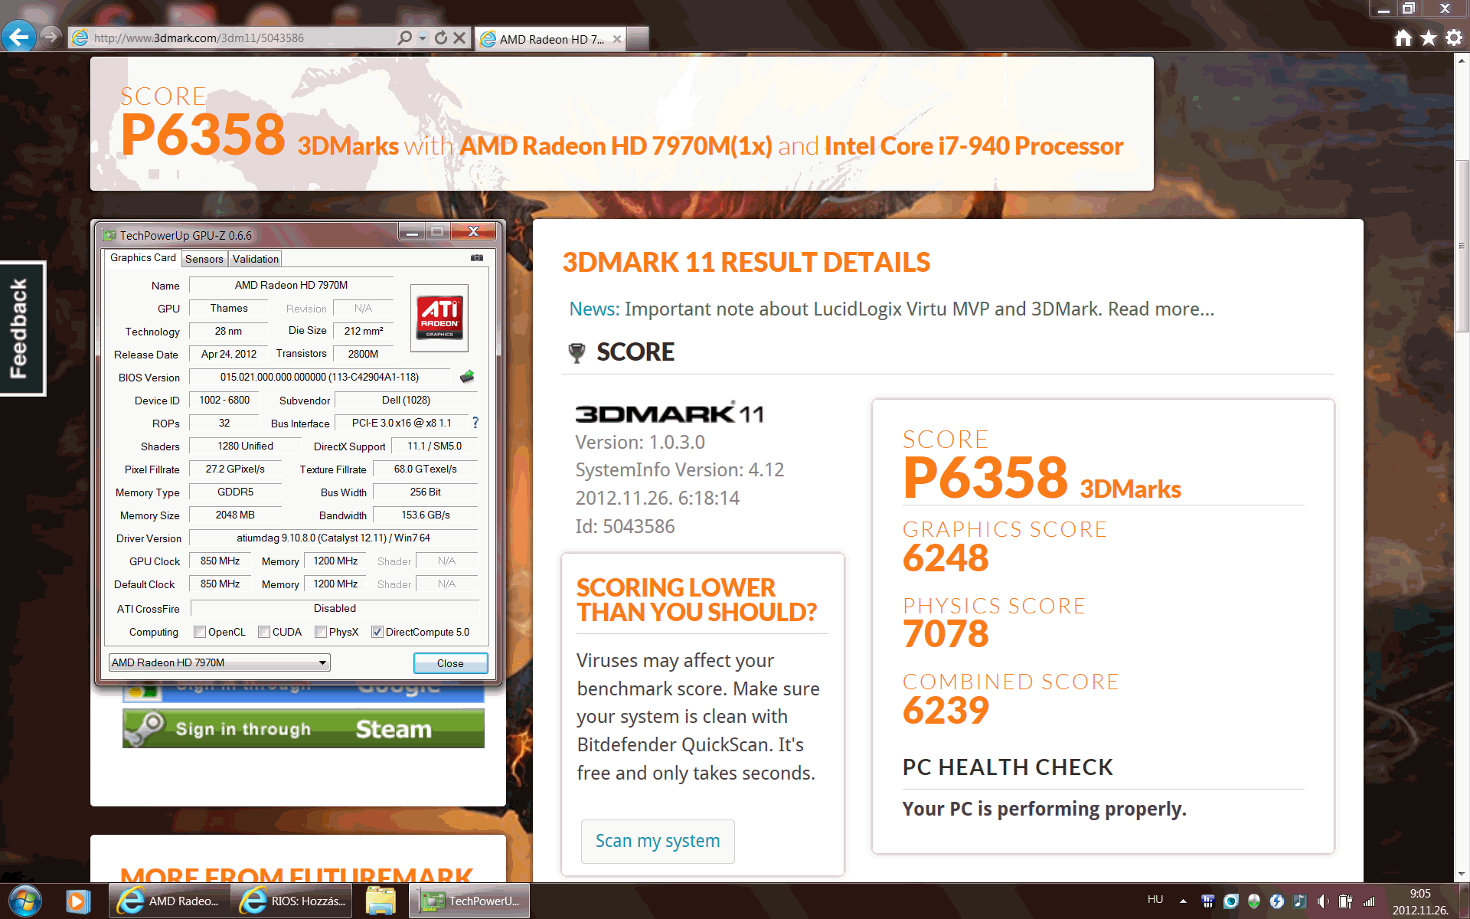Click the BIOS save chip icon in GPU-Z

pos(467,376)
